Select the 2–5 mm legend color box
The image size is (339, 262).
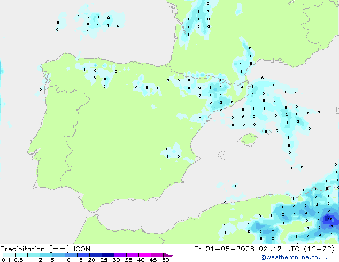pyautogui.click(x=46, y=255)
